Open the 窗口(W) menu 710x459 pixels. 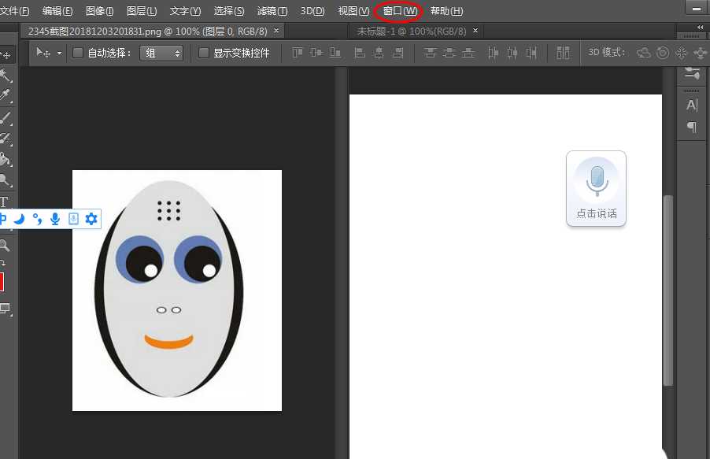tap(399, 11)
